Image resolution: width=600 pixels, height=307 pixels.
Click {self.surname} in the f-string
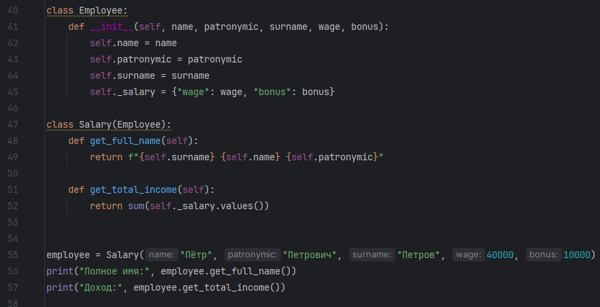coord(177,158)
